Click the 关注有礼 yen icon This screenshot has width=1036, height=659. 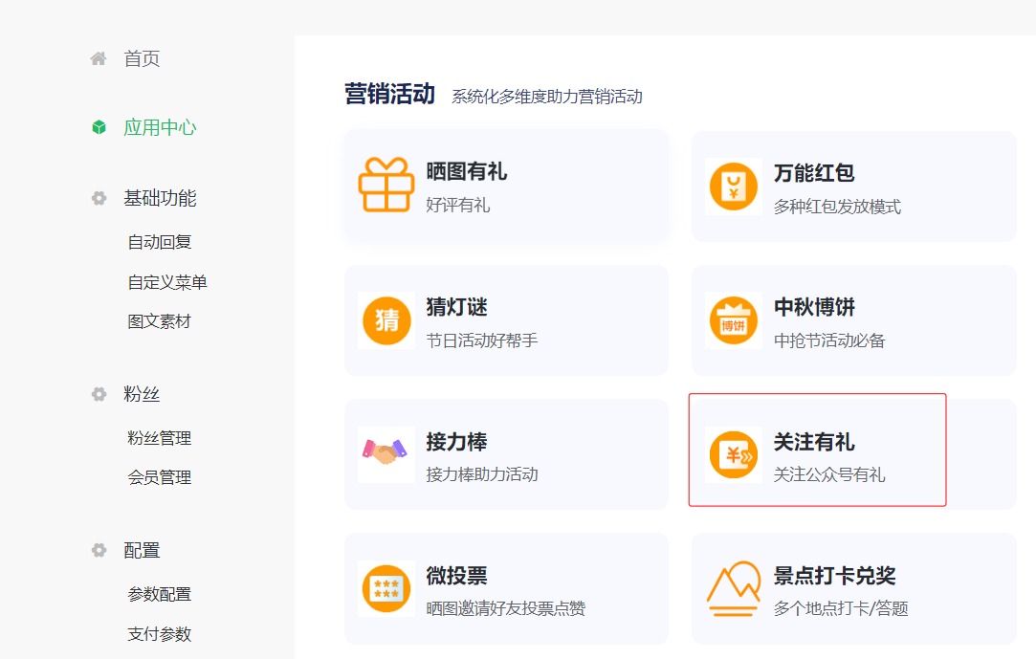click(734, 454)
